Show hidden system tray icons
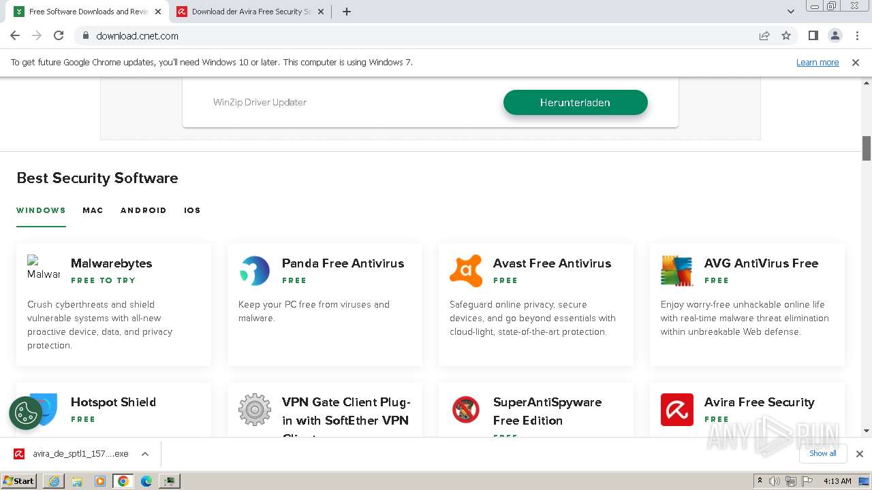Viewport: 872px width, 490px height. pyautogui.click(x=760, y=481)
